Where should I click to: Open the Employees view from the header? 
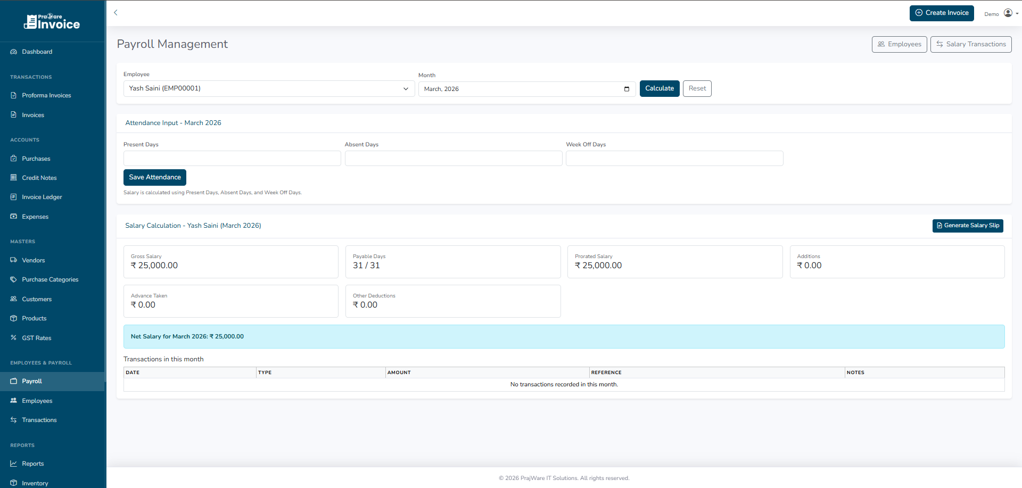coord(899,44)
